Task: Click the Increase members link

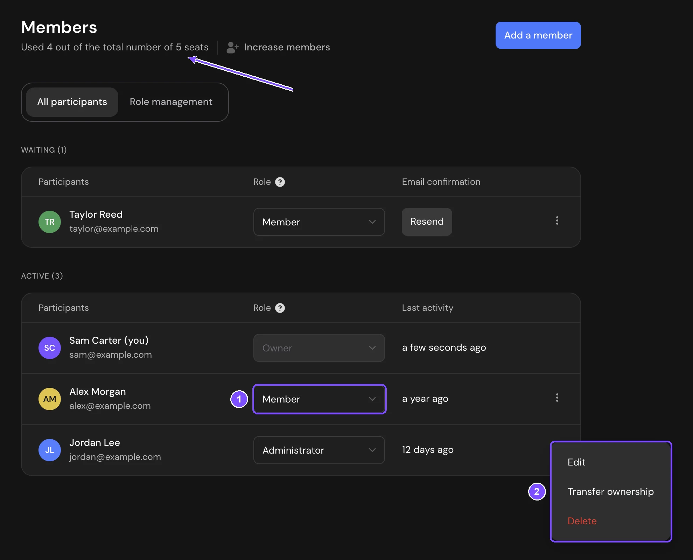Action: tap(287, 47)
